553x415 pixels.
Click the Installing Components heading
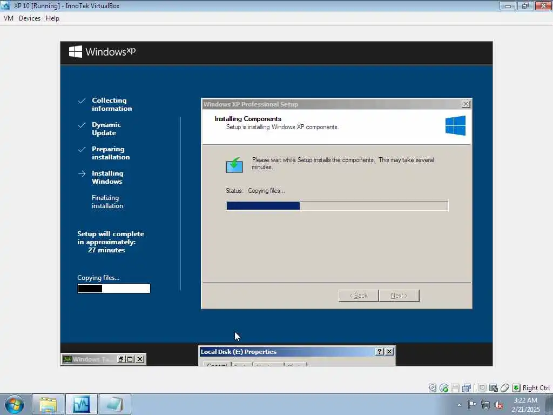tap(248, 119)
